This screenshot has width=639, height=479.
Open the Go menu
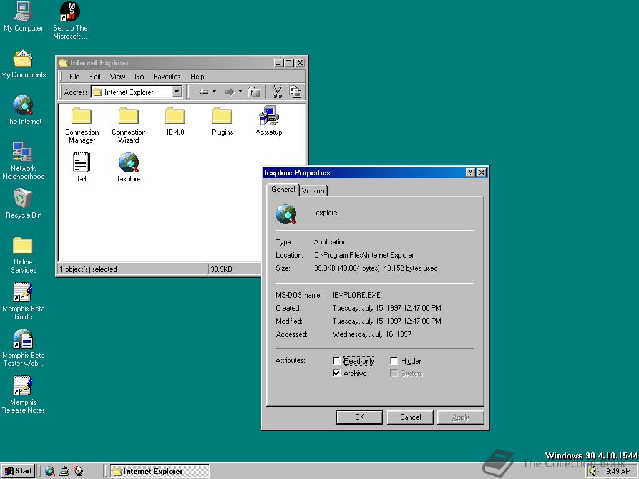click(139, 77)
